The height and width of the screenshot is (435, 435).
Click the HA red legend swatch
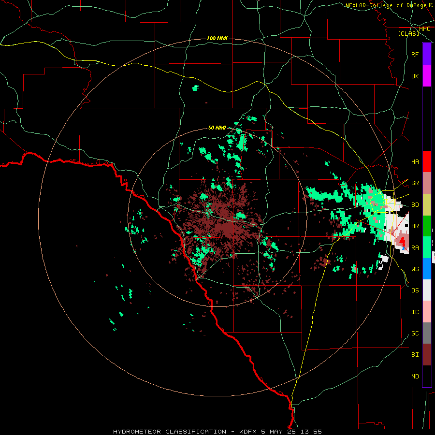click(427, 161)
